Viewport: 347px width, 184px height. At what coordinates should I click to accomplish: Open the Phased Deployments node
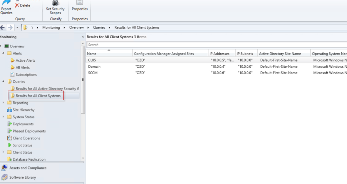coord(29,131)
